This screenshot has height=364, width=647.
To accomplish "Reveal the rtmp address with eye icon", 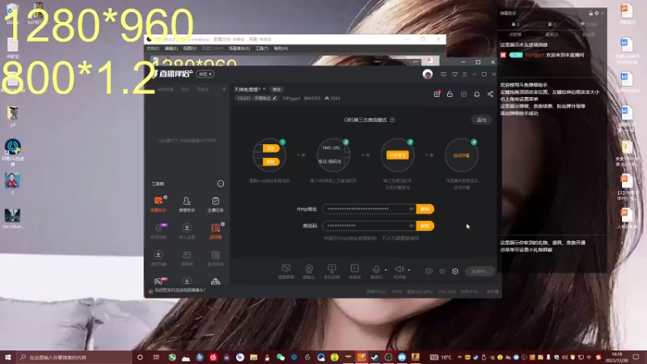I will 412,209.
